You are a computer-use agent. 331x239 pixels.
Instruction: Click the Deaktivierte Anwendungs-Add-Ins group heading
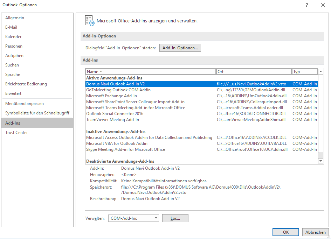pos(120,161)
